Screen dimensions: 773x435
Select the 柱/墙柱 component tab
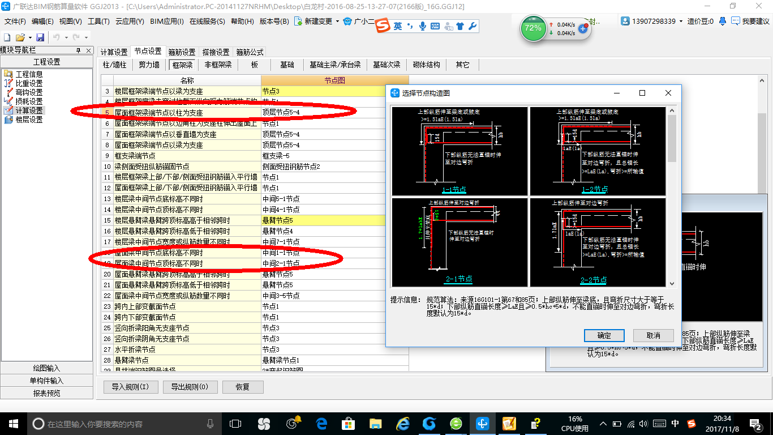(115, 65)
